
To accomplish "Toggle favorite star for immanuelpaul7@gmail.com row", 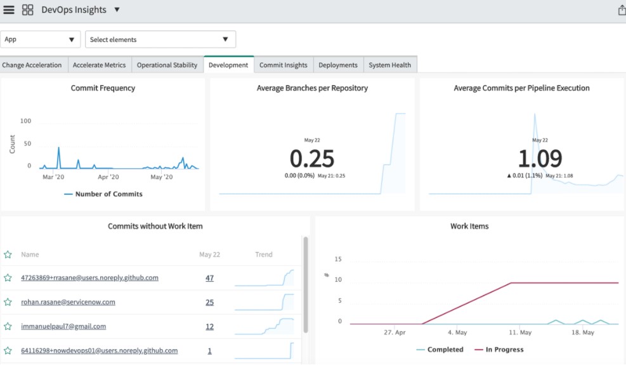I will coord(8,326).
